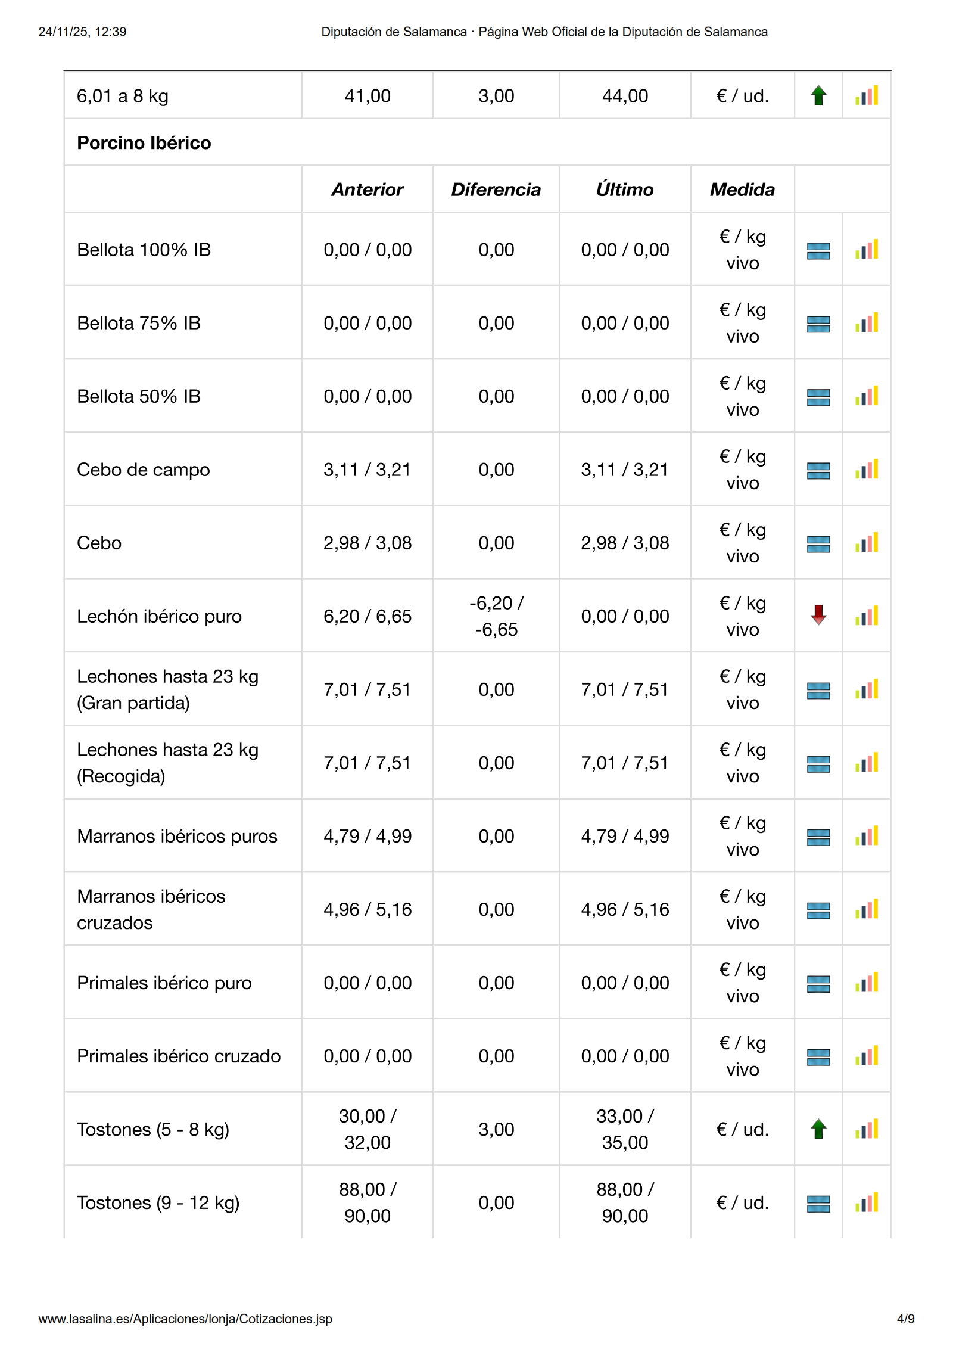953x1349 pixels.
Task: Click the chart icon for Bellota 100% IB
Action: (867, 250)
